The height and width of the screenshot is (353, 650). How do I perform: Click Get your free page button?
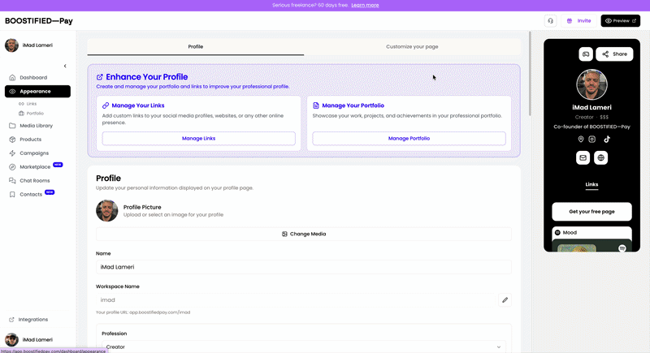[x=591, y=212]
